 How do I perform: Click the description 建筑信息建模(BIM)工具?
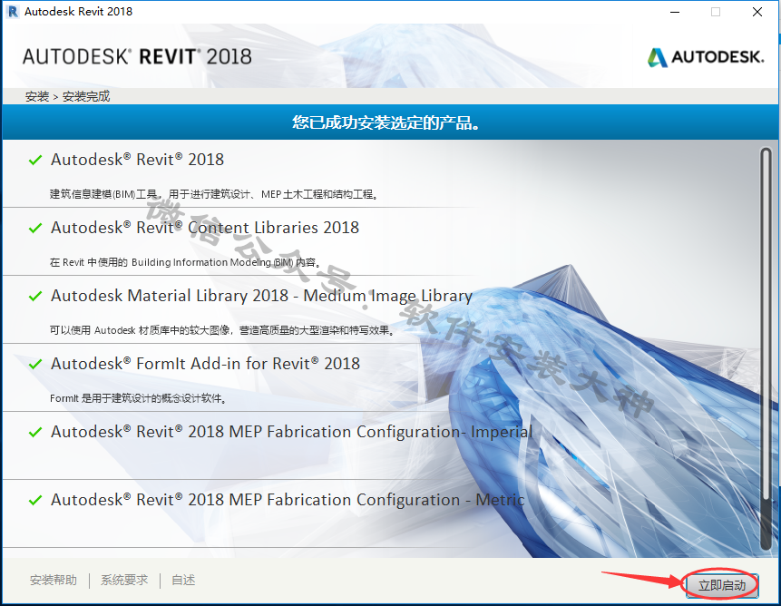(x=214, y=194)
